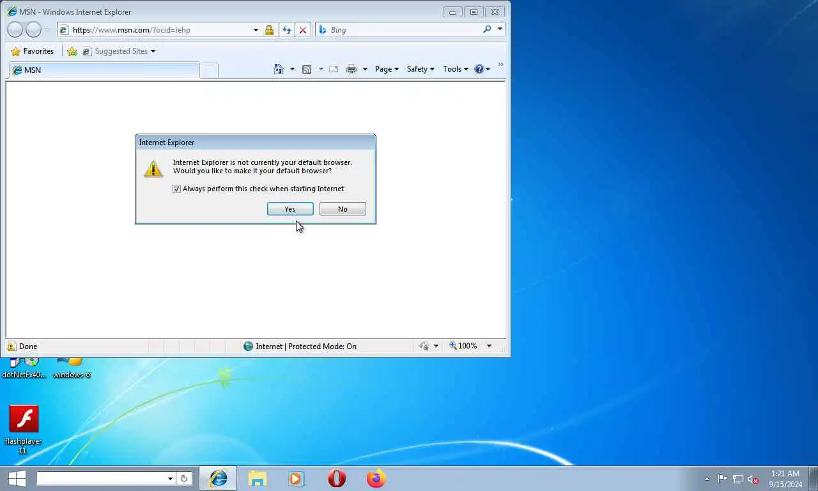Click the network tray icon
This screenshot has height=491, width=818.
click(x=738, y=479)
